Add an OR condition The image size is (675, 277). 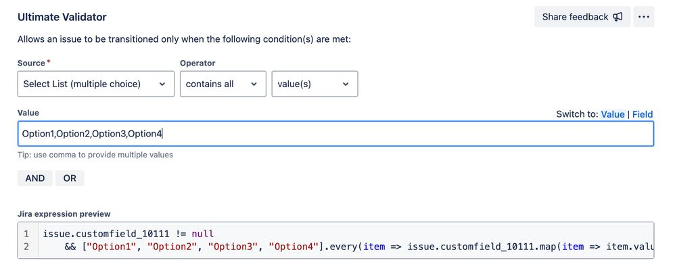point(70,178)
